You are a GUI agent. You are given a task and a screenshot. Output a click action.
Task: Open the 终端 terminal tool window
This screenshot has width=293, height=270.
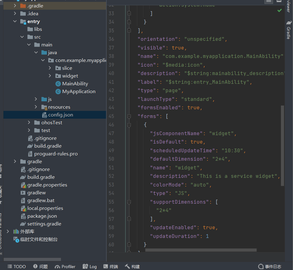111,267
